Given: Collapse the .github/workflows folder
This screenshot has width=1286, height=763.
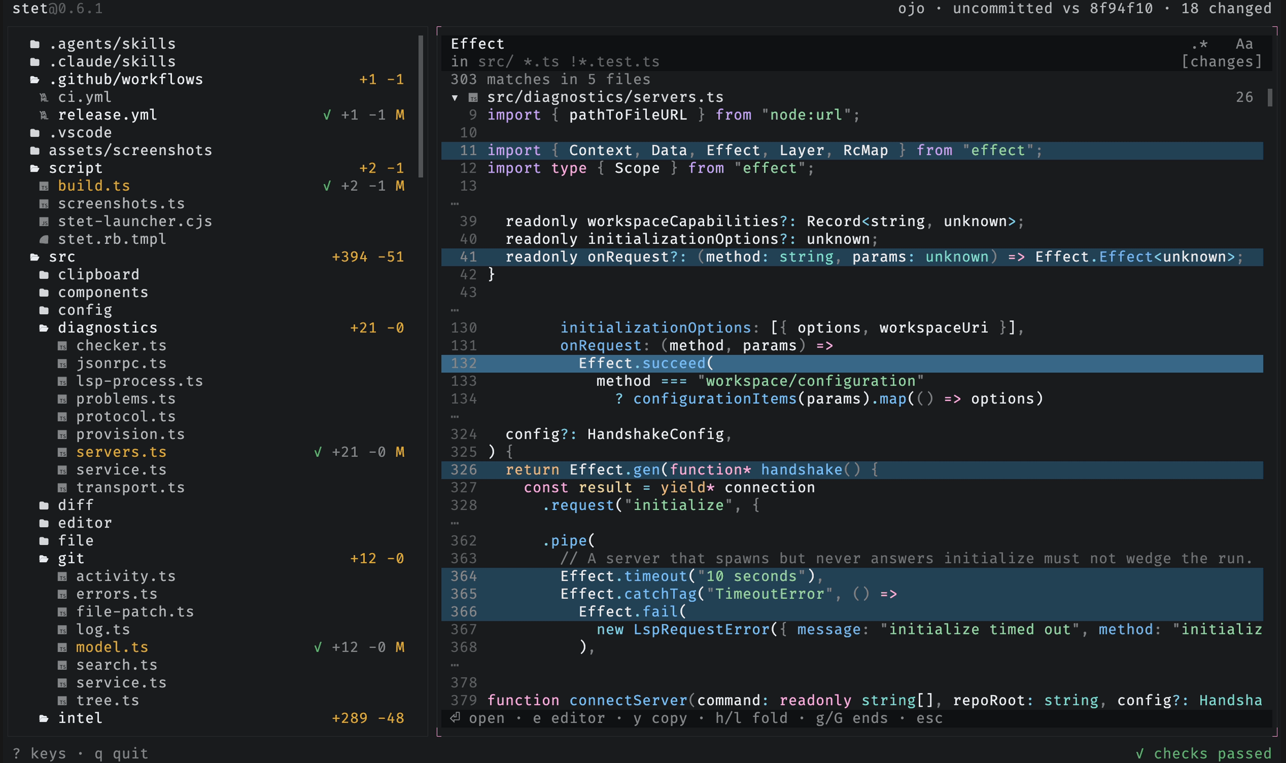Looking at the screenshot, I should (35, 80).
